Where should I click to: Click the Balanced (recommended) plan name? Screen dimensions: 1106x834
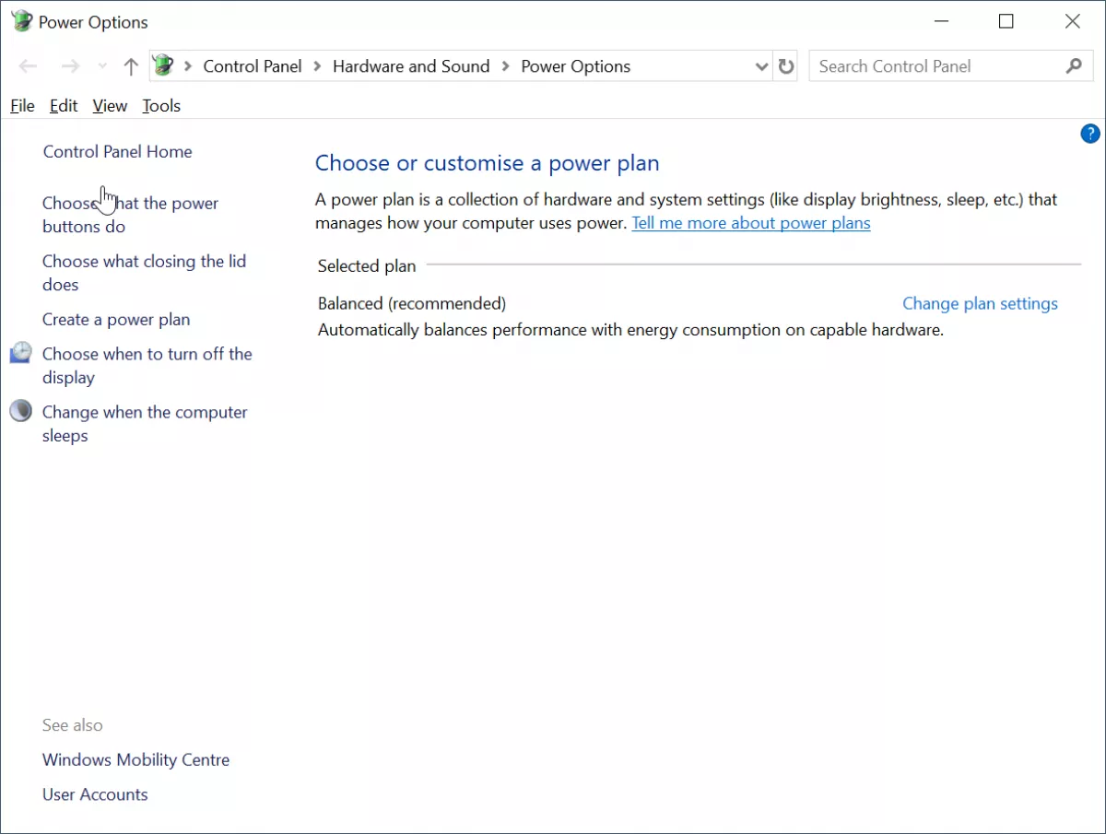(x=412, y=303)
